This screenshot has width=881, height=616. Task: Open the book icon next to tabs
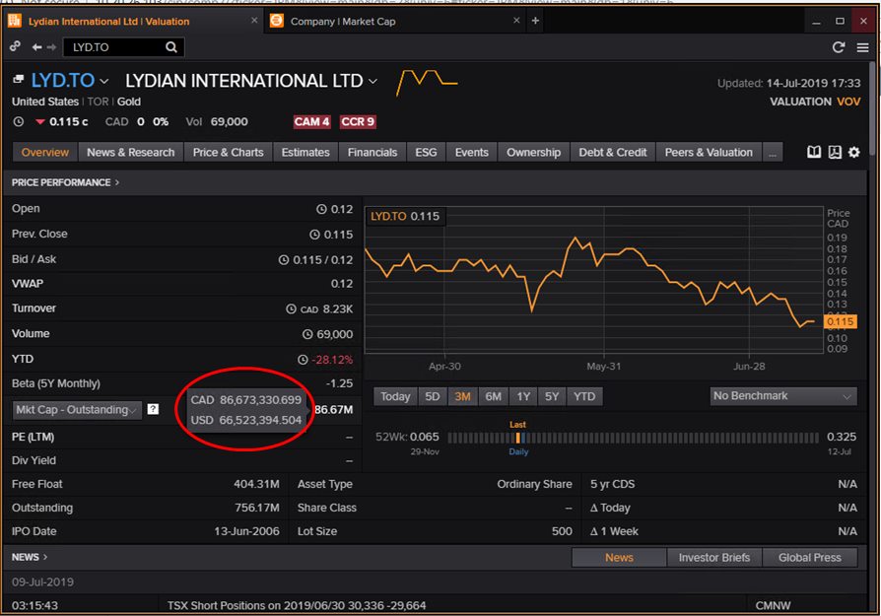(x=814, y=153)
